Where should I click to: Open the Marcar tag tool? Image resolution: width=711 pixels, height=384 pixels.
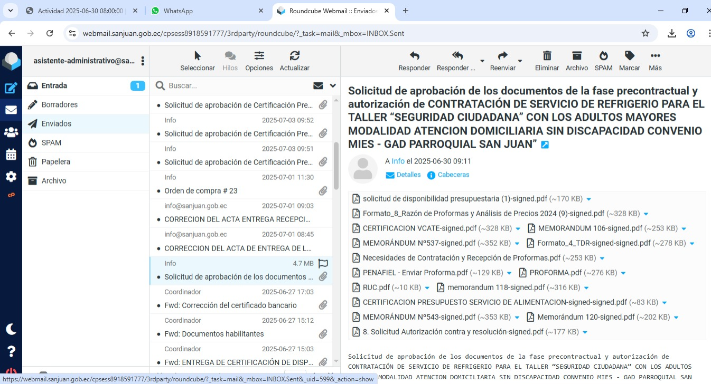(x=629, y=56)
